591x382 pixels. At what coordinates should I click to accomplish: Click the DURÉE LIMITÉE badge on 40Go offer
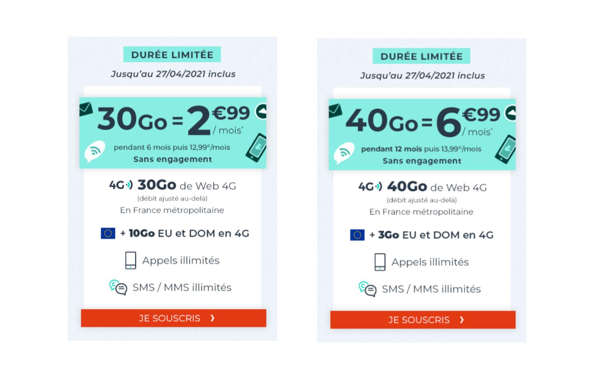pyautogui.click(x=421, y=56)
